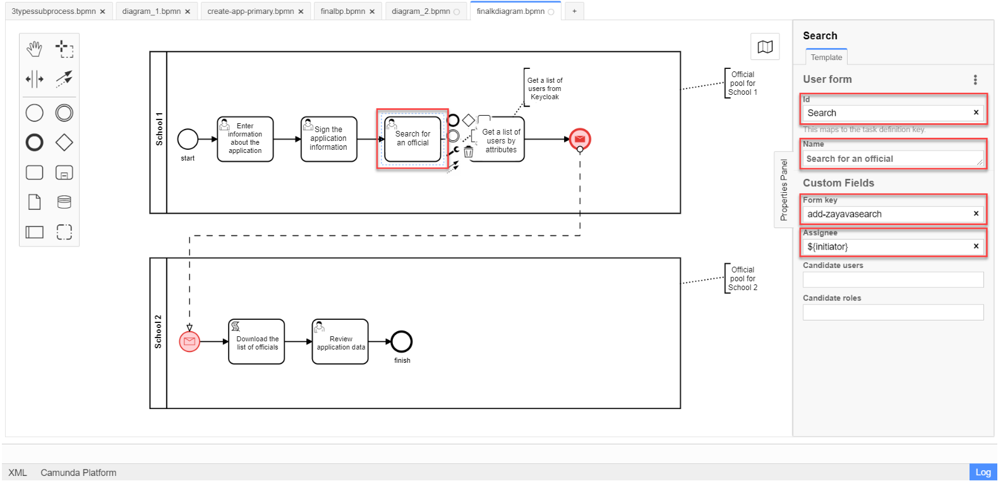Edit the Assignee input field
The image size is (1003, 481).
893,247
